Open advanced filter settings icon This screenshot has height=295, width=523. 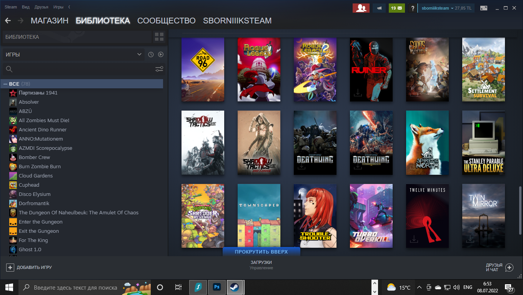[159, 69]
